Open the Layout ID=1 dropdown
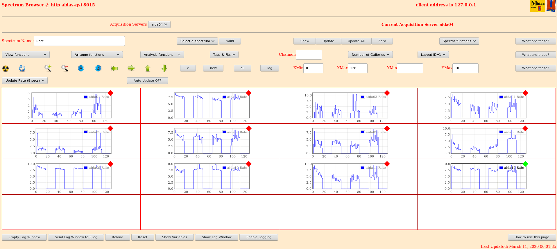Screen dimensions: 557x249 [433, 55]
